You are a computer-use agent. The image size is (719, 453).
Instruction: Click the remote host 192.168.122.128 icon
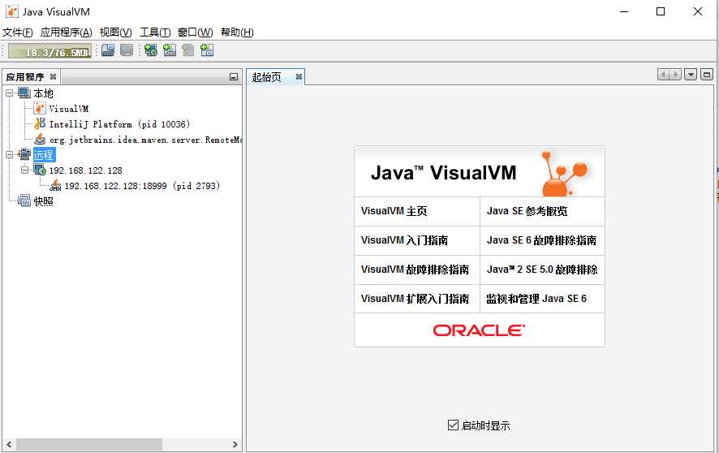tap(40, 170)
